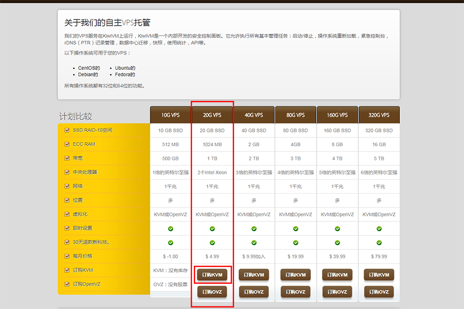Screen dimensions: 464x309
Task: Click the 16 GB RAM cell
Action: [379, 144]
